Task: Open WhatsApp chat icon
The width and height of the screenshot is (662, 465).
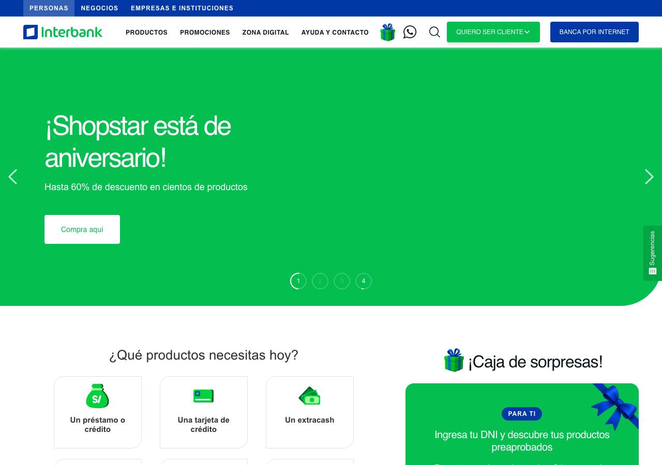Action: tap(410, 32)
